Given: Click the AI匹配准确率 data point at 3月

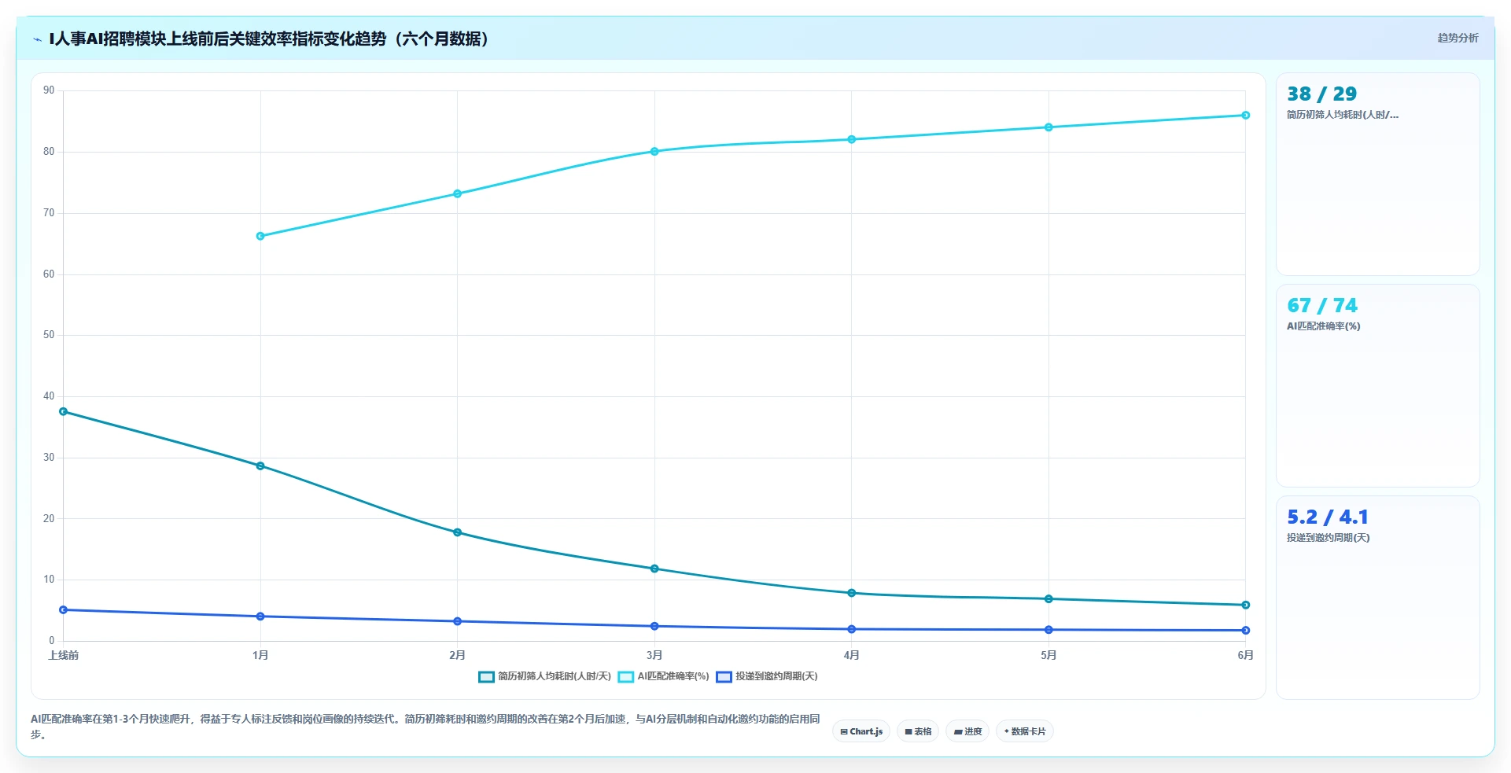Looking at the screenshot, I should click(654, 151).
